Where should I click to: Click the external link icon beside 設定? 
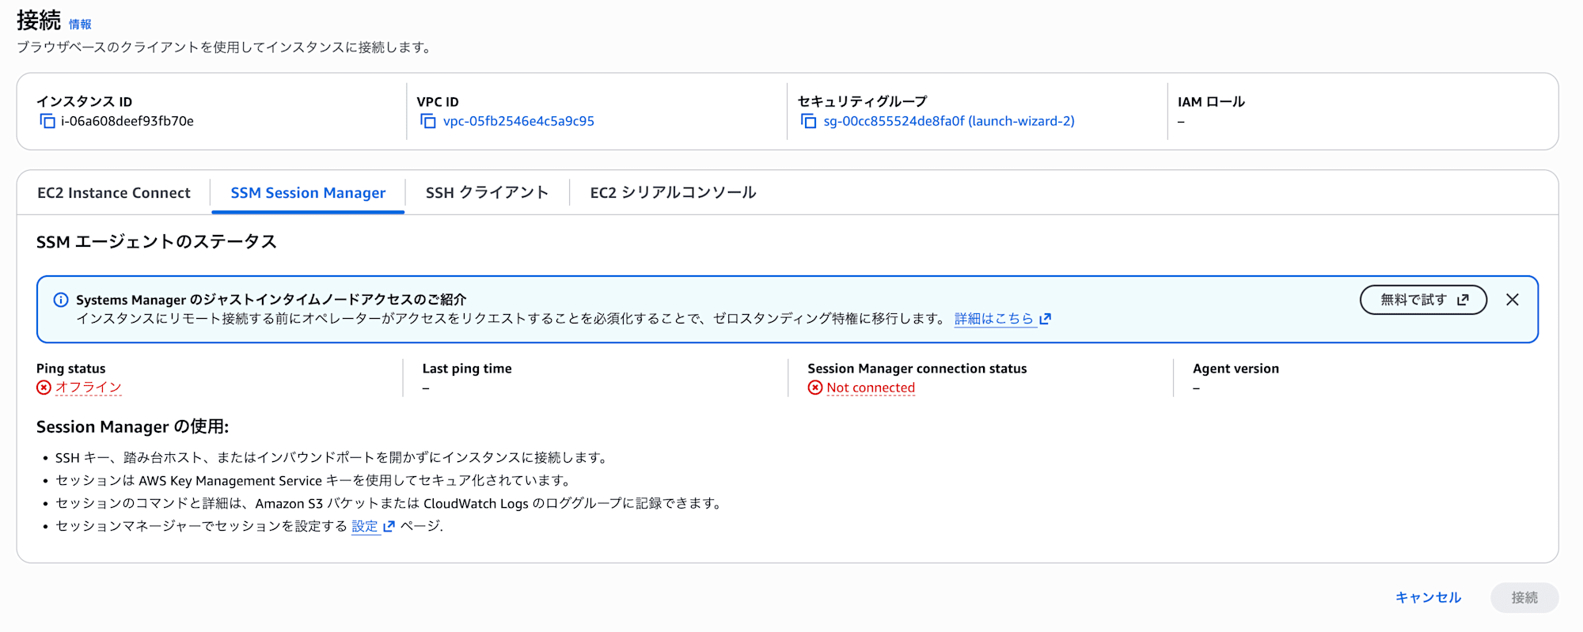pyautogui.click(x=389, y=527)
